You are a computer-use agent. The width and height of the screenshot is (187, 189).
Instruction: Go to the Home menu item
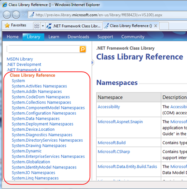pyautogui.click(x=13, y=37)
